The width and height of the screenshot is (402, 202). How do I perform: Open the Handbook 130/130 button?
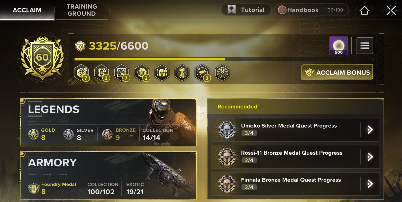point(312,10)
